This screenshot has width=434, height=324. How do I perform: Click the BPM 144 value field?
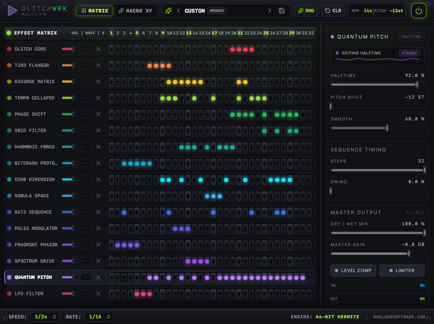click(x=368, y=11)
